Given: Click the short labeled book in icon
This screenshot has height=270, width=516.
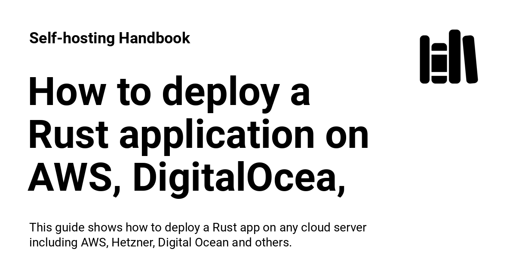Looking at the screenshot, I should tap(439, 63).
